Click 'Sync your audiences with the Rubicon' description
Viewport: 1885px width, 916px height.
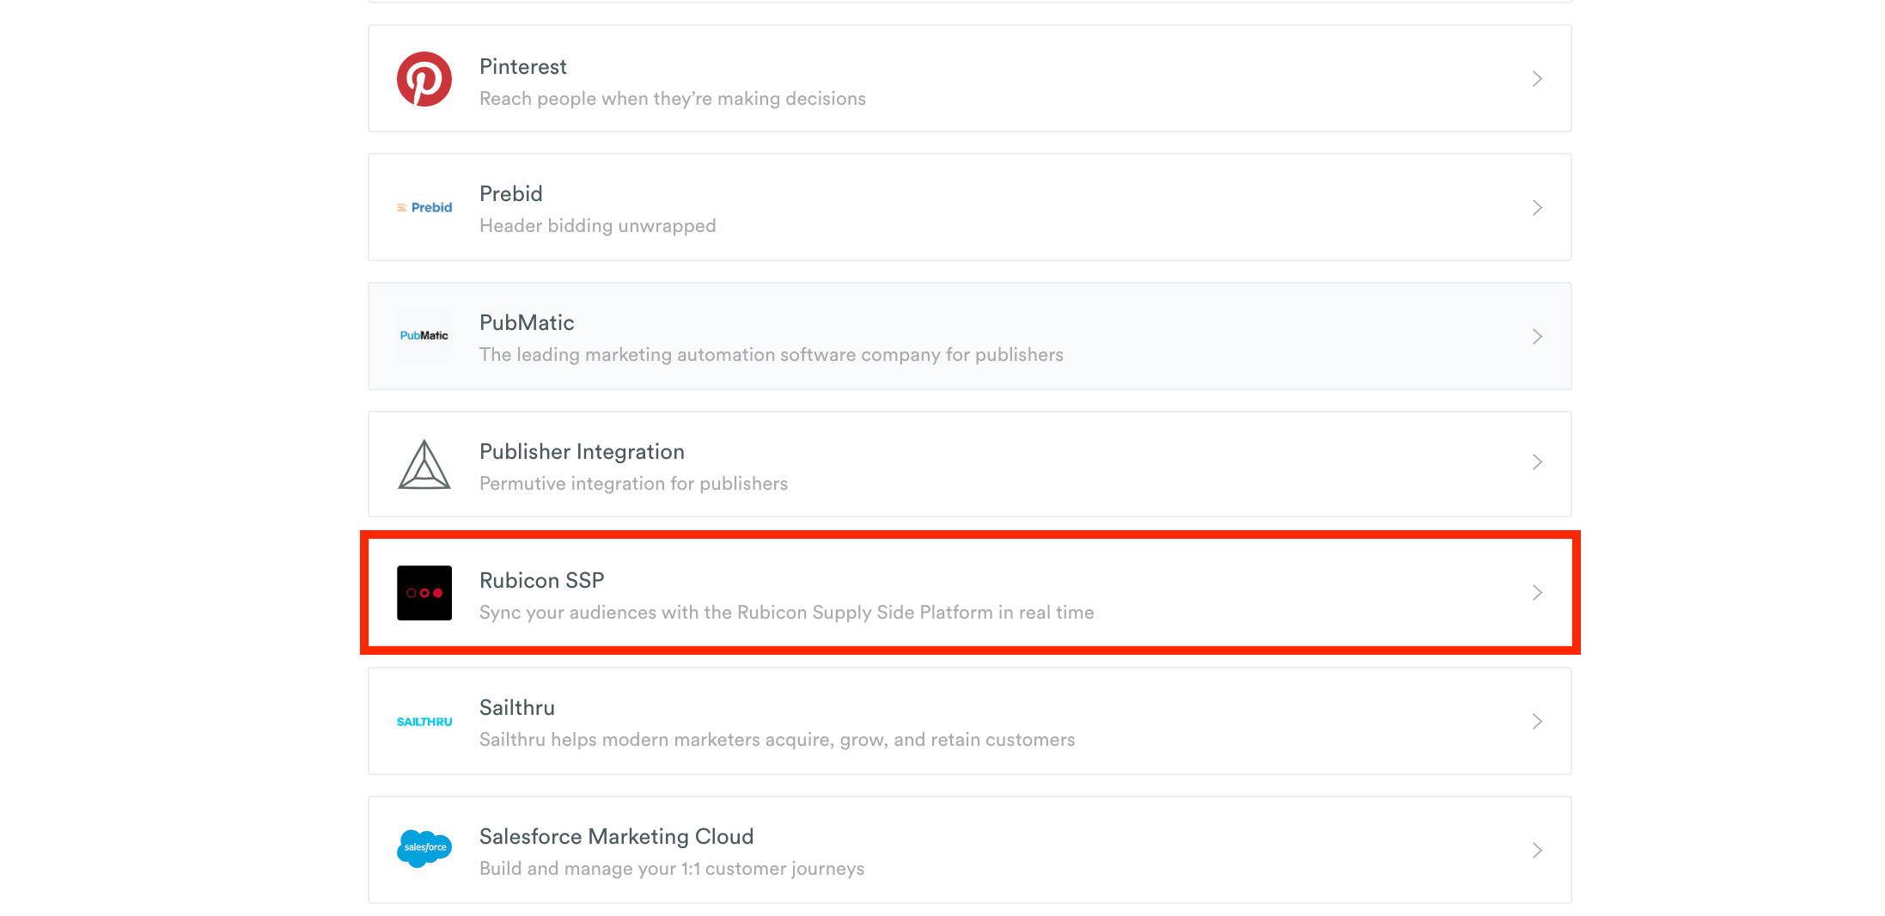point(786,613)
